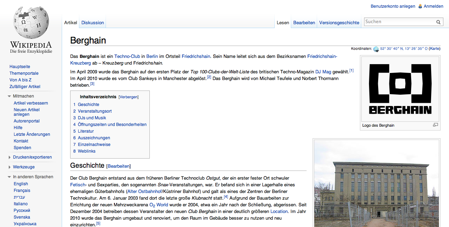Click the Karte link beside coordinates
449x227 pixels.
(x=434, y=49)
